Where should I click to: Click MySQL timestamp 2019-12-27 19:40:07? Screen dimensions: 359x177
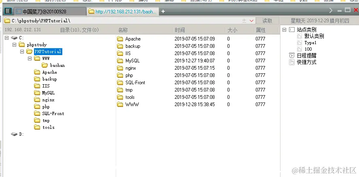click(x=195, y=61)
